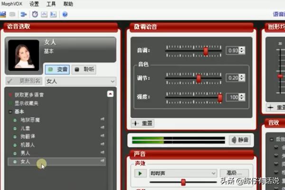Click the 强度 value field 100
This screenshot has width=285, height=190.
[233, 97]
